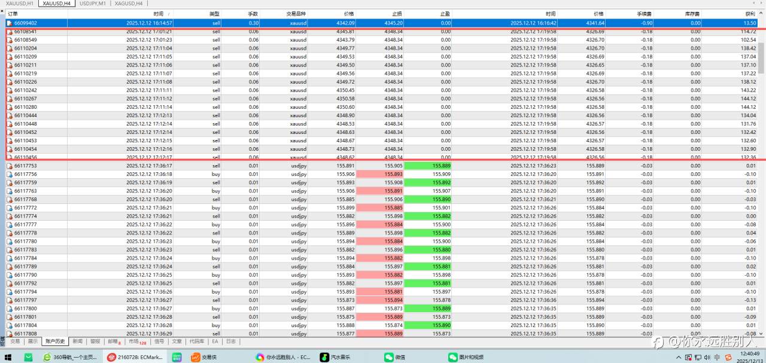
Task: Open the green mail app on taskbar
Action: pos(28,357)
